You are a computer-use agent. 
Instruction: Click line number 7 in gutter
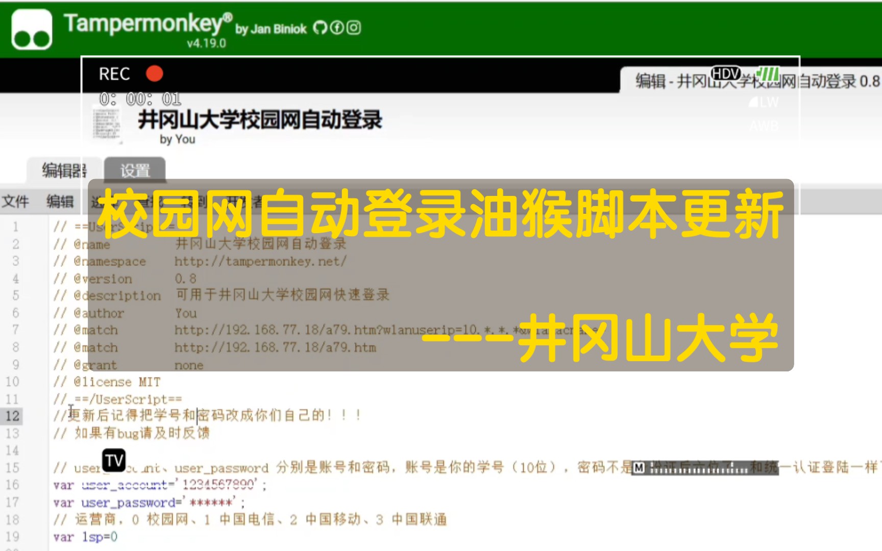click(15, 330)
